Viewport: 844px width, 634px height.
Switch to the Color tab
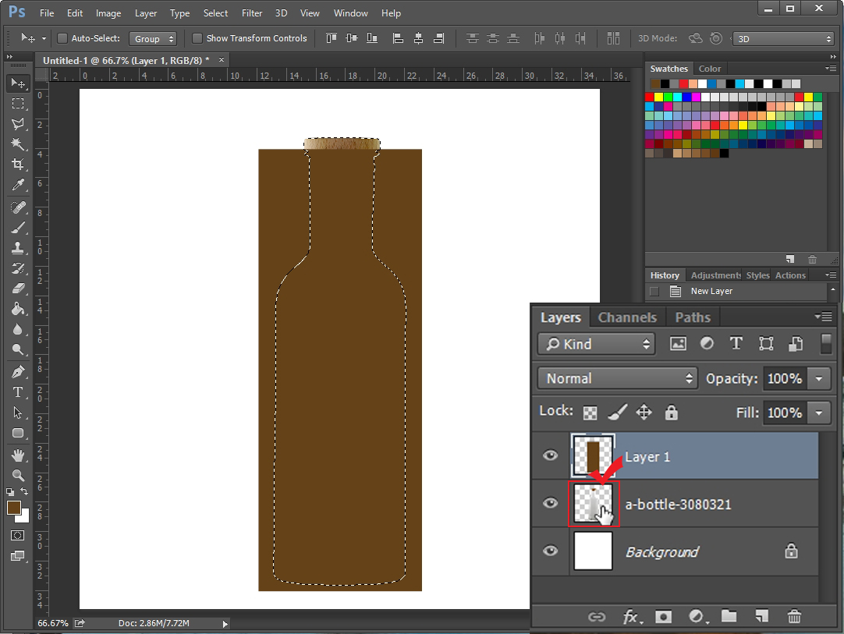point(709,69)
